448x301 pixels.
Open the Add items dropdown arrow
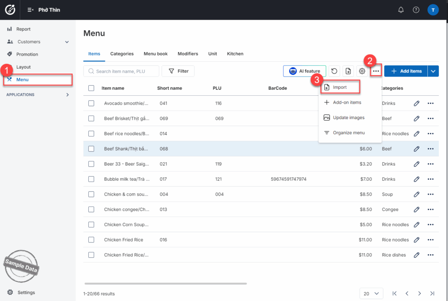click(433, 71)
